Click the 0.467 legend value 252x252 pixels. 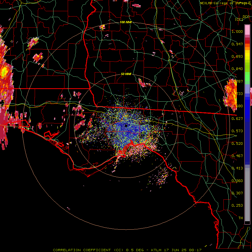click(x=237, y=156)
